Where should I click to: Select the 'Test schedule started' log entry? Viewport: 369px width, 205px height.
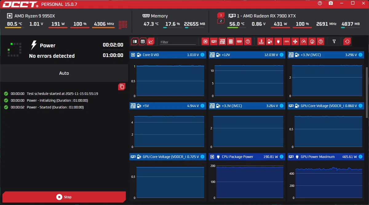62,93
